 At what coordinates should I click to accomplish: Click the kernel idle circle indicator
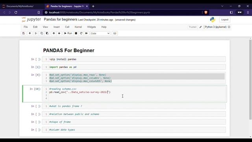(x=229, y=27)
